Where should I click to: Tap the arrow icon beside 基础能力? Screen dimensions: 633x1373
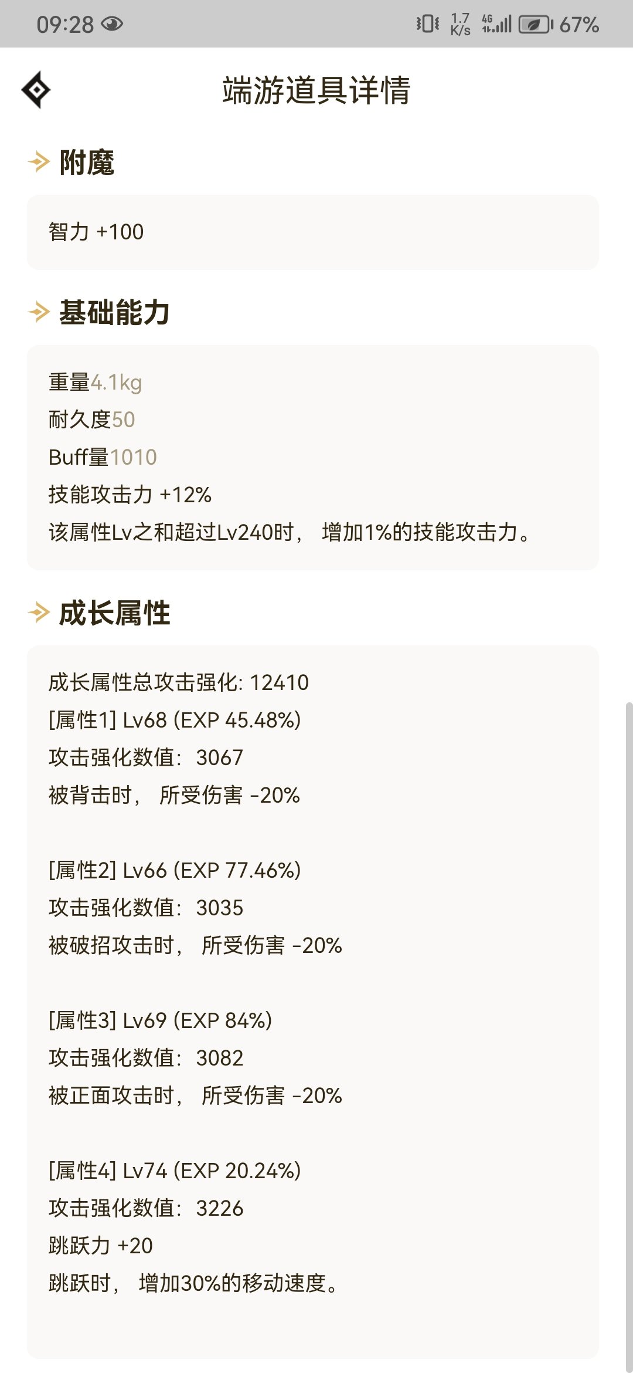click(x=39, y=312)
